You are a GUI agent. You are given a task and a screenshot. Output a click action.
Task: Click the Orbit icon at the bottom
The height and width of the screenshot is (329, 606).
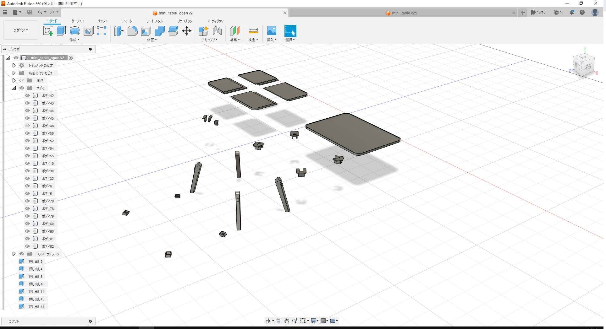pos(268,321)
